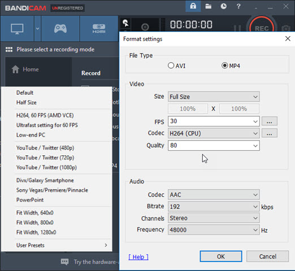Open the video Codec H264 dropdown
Image resolution: width=295 pixels, height=271 pixels.
coord(214,133)
